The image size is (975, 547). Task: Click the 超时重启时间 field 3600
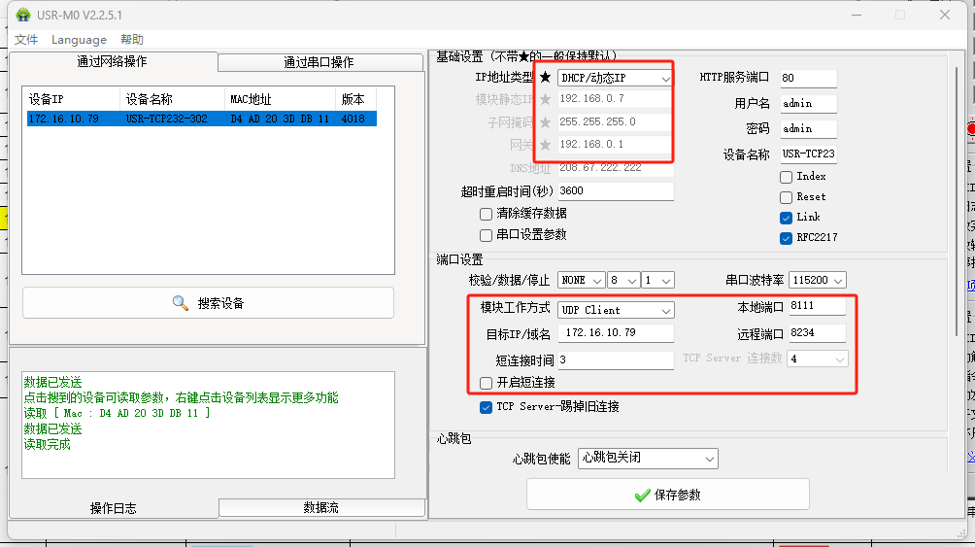point(616,191)
